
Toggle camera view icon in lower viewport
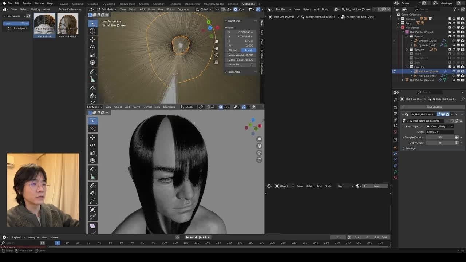(x=259, y=153)
